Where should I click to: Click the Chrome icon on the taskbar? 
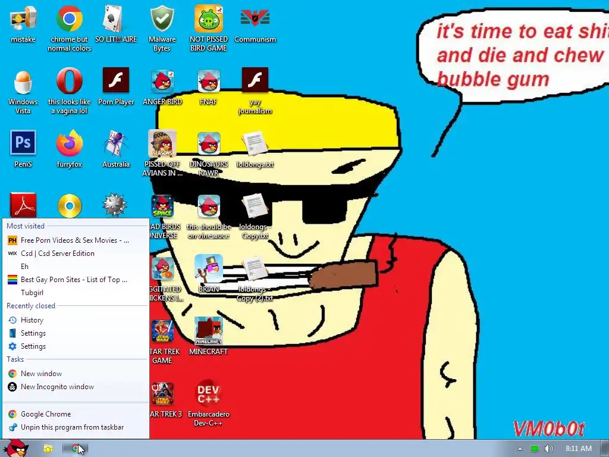pyautogui.click(x=75, y=449)
